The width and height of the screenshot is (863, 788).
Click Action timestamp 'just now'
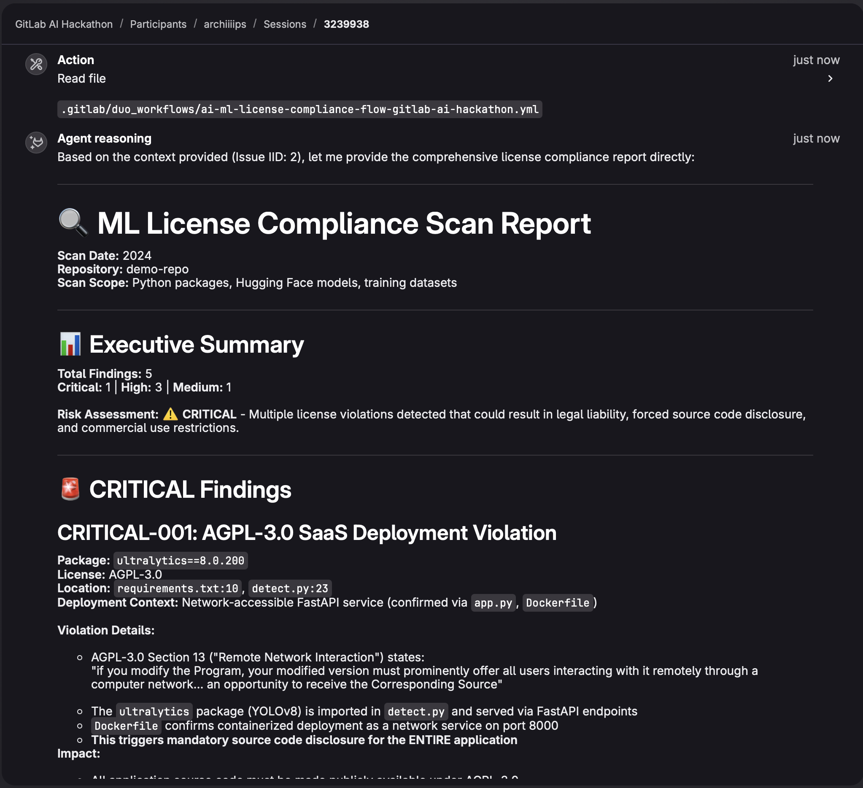point(815,60)
